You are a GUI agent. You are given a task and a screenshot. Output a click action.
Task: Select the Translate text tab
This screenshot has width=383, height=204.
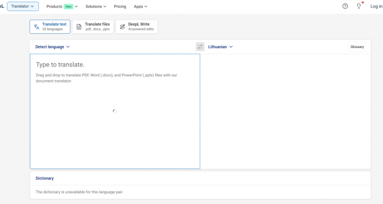click(x=50, y=27)
